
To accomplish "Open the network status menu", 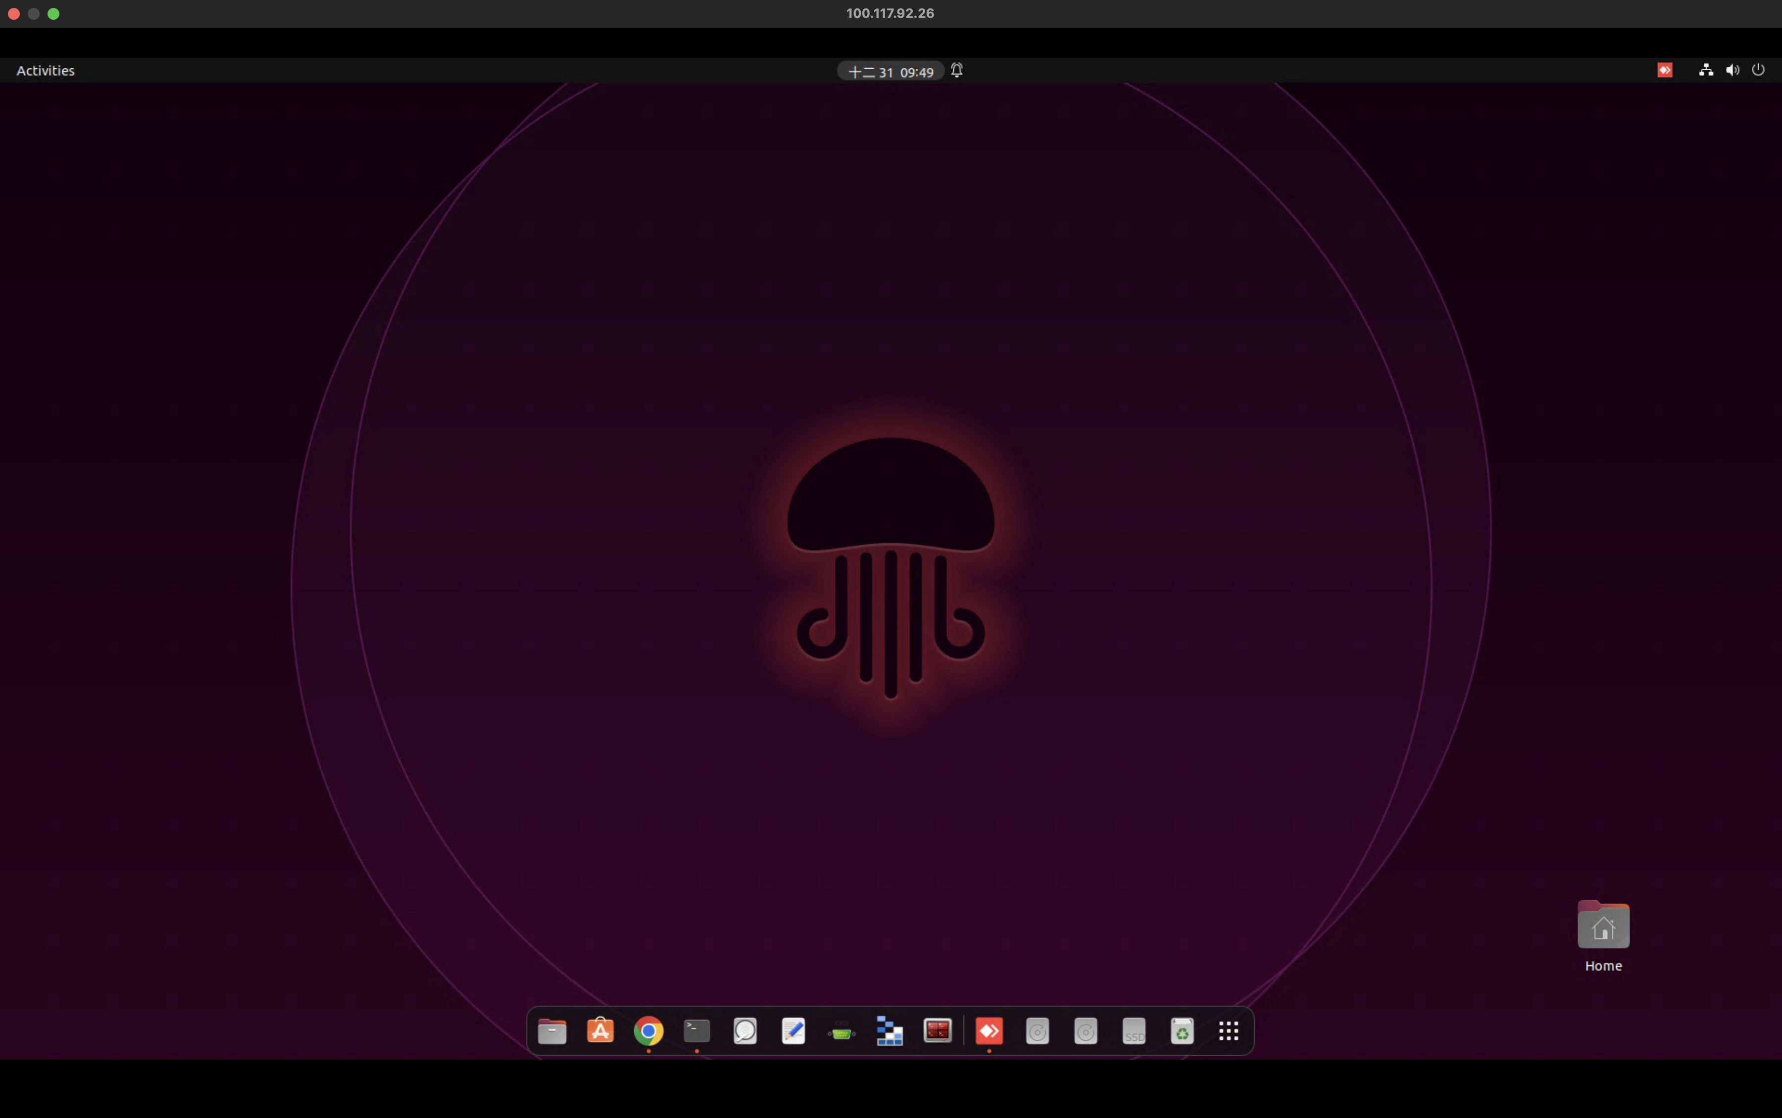I will (x=1706, y=70).
